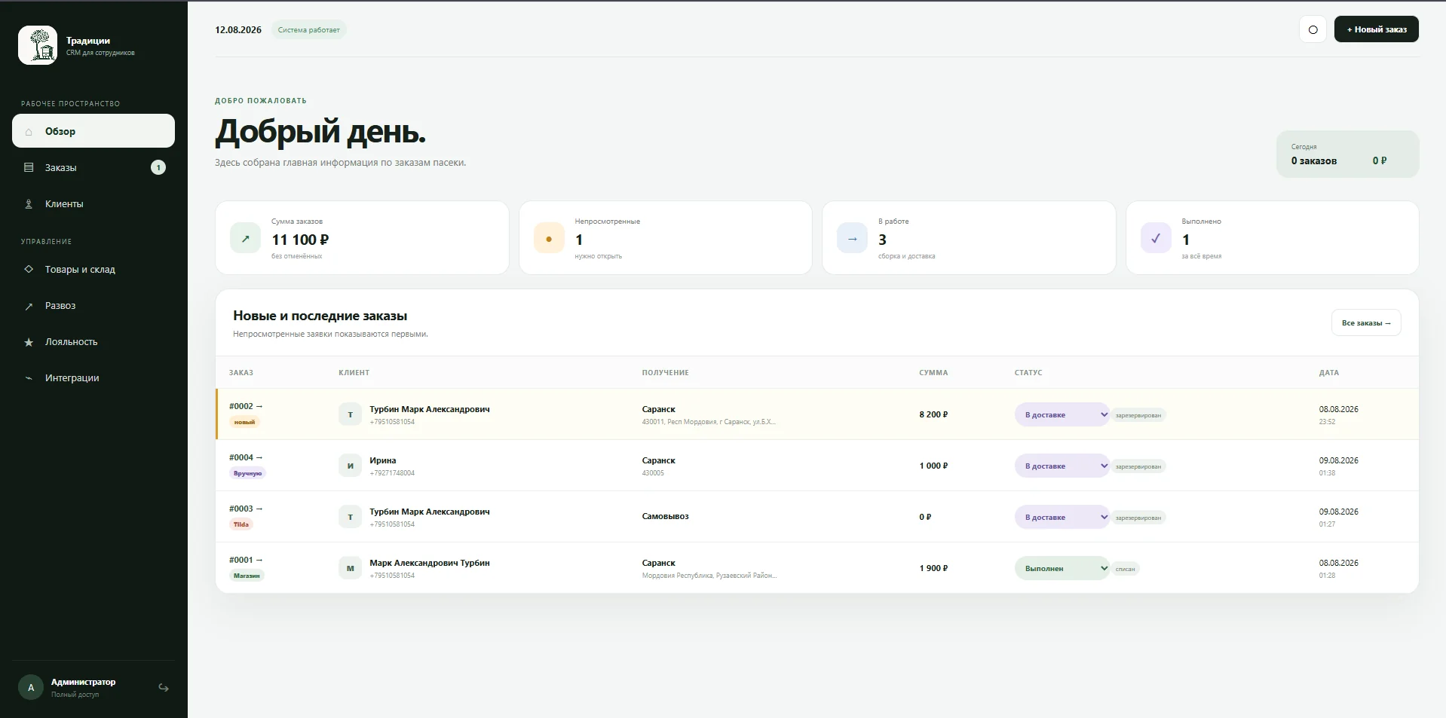Open order #0004 link

(246, 457)
